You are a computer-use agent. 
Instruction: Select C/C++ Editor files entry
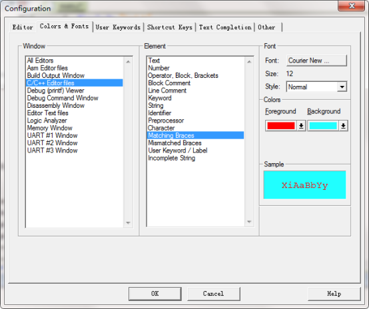(x=74, y=83)
